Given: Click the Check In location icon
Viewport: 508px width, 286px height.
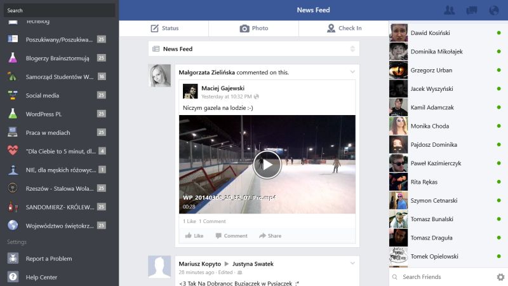Looking at the screenshot, I should pyautogui.click(x=331, y=28).
